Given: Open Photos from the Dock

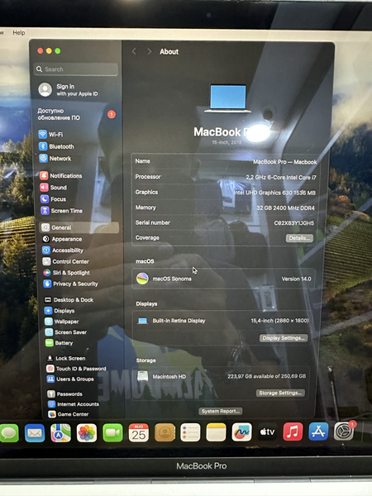Looking at the screenshot, I should [x=87, y=432].
